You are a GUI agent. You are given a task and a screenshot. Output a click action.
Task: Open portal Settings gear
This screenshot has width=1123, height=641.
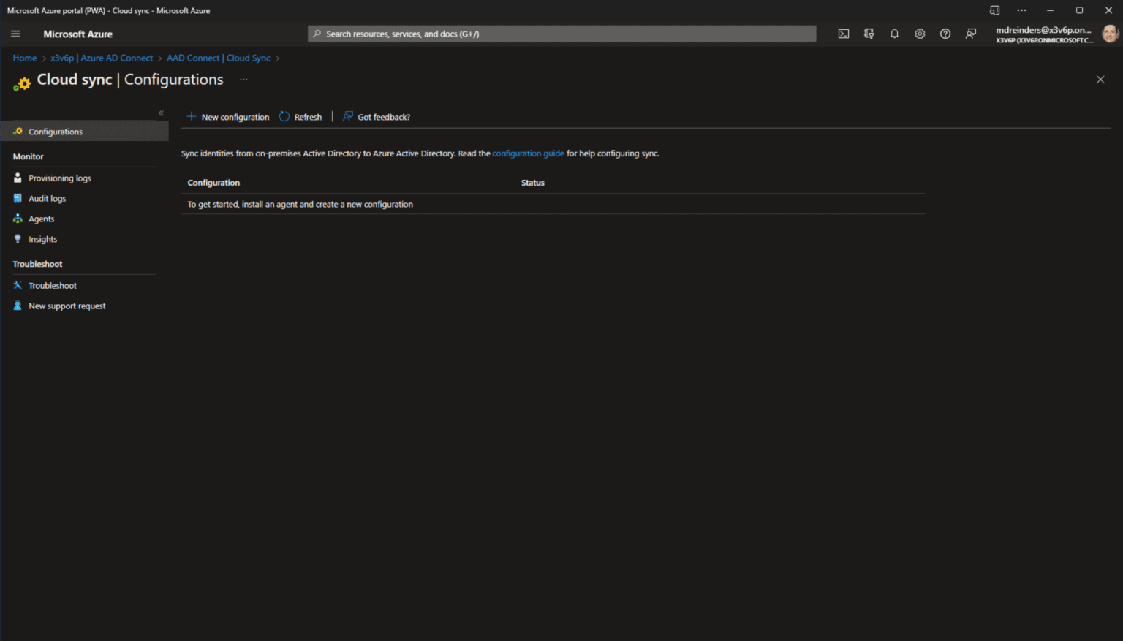point(920,34)
